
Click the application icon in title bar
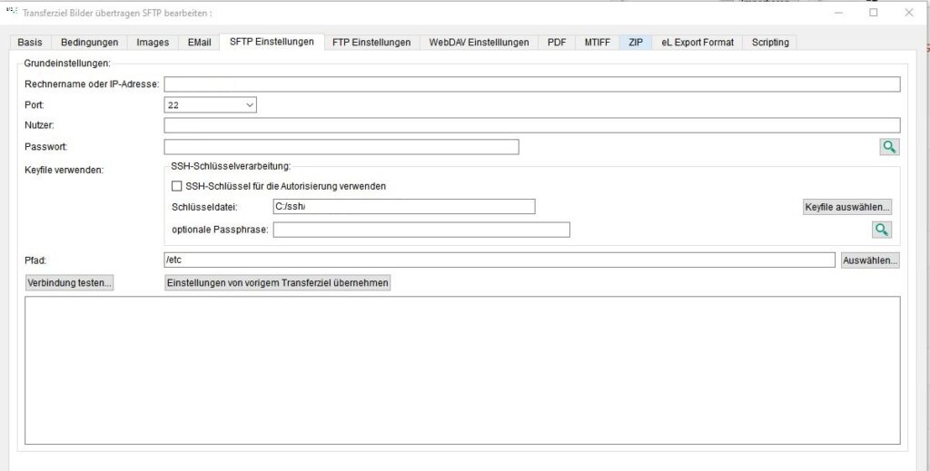coord(11,12)
